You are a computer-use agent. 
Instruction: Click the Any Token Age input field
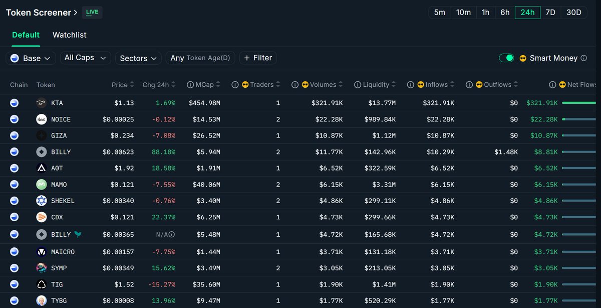point(200,58)
